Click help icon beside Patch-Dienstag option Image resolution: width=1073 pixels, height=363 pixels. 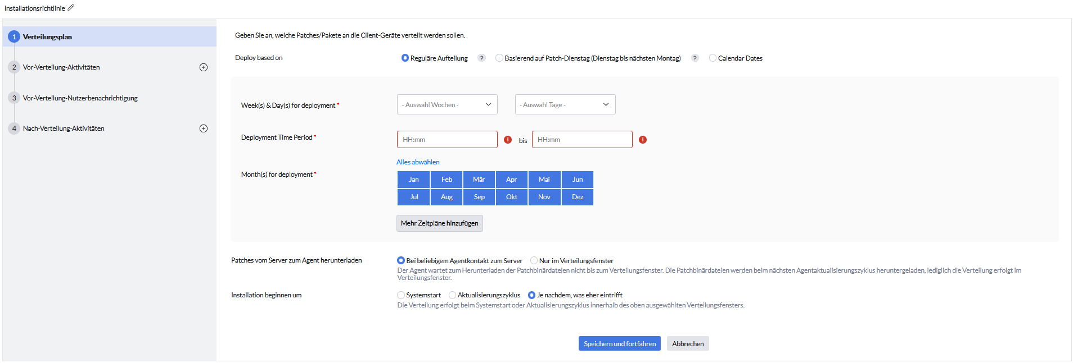(695, 58)
